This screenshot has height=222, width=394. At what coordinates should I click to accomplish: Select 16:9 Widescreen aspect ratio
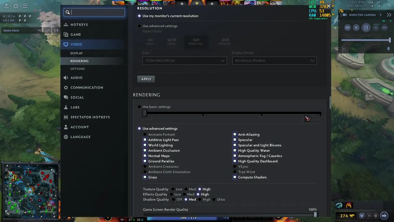(196, 41)
